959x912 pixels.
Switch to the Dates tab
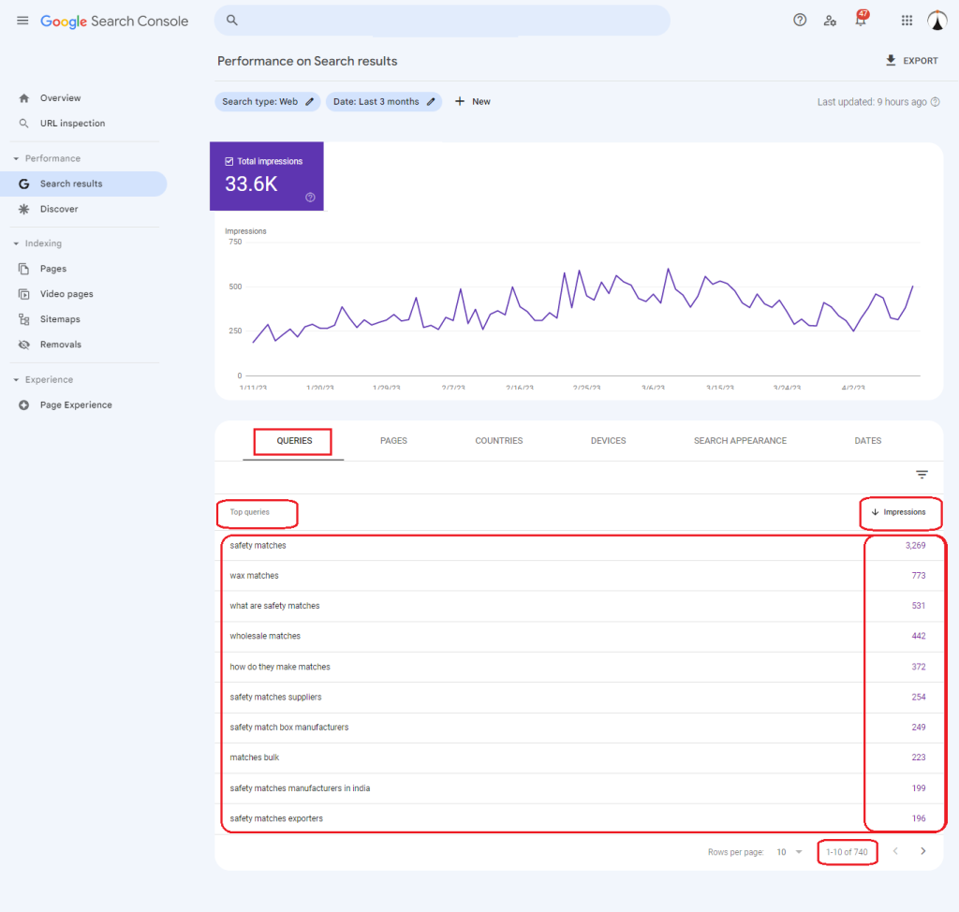click(868, 440)
